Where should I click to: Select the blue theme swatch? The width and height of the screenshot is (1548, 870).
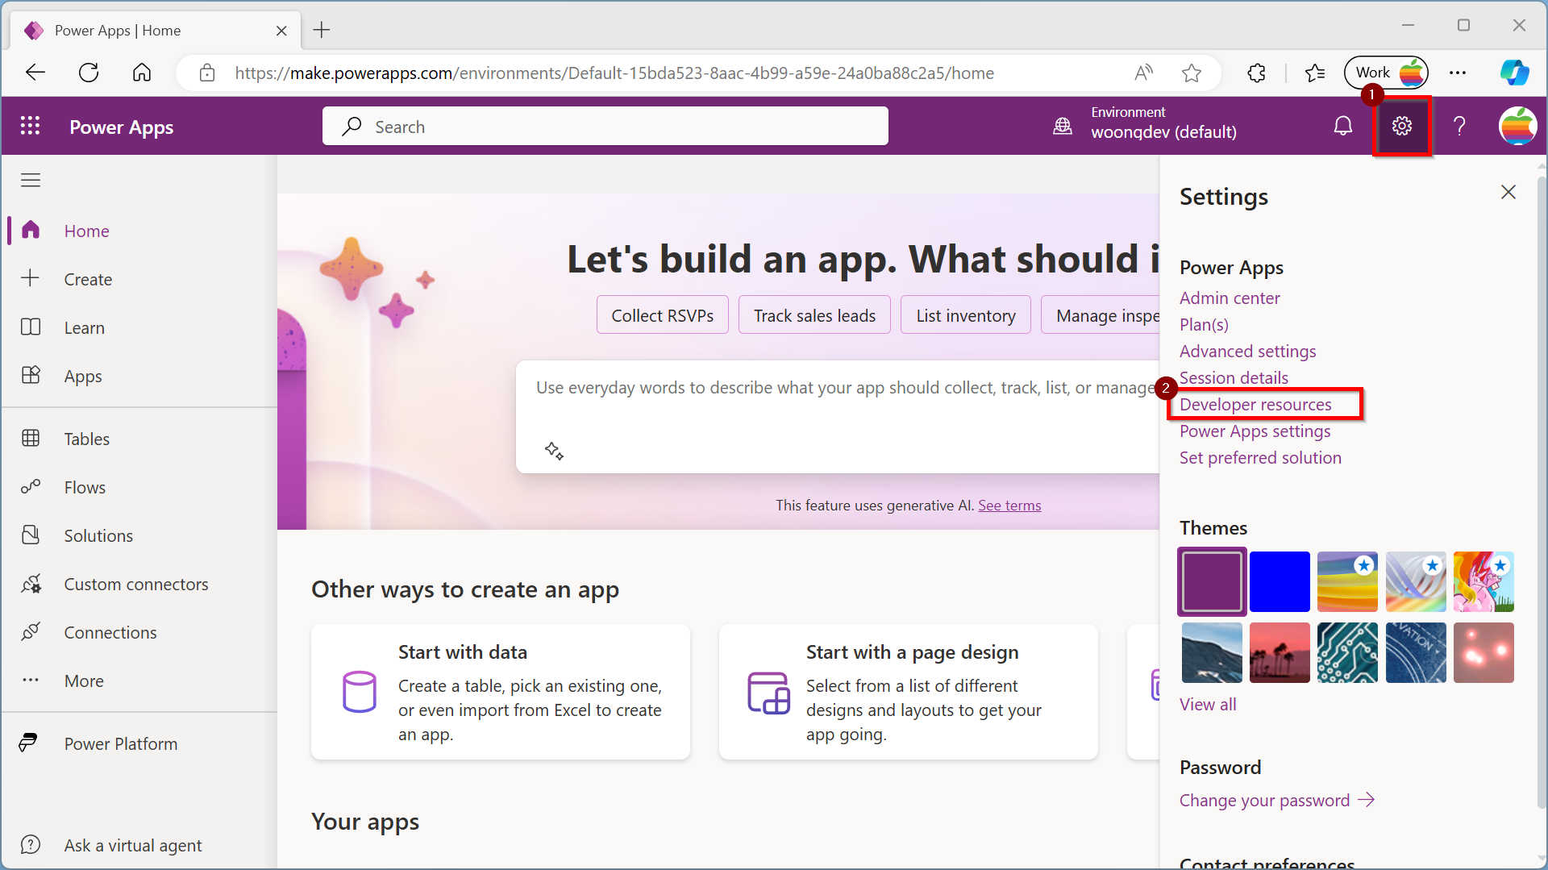1280,581
